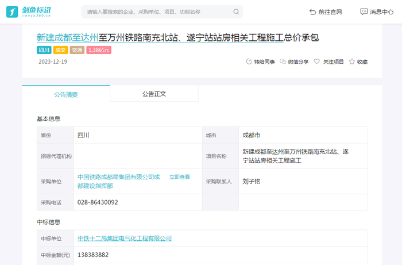
Task: Open 消息中心 message bubble icon
Action: click(364, 11)
